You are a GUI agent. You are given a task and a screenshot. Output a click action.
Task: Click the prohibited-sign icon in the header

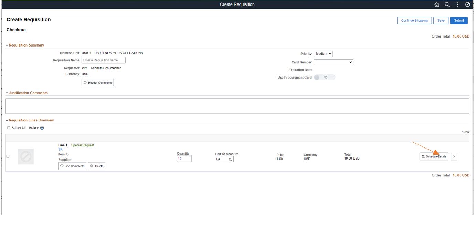pos(467,4)
